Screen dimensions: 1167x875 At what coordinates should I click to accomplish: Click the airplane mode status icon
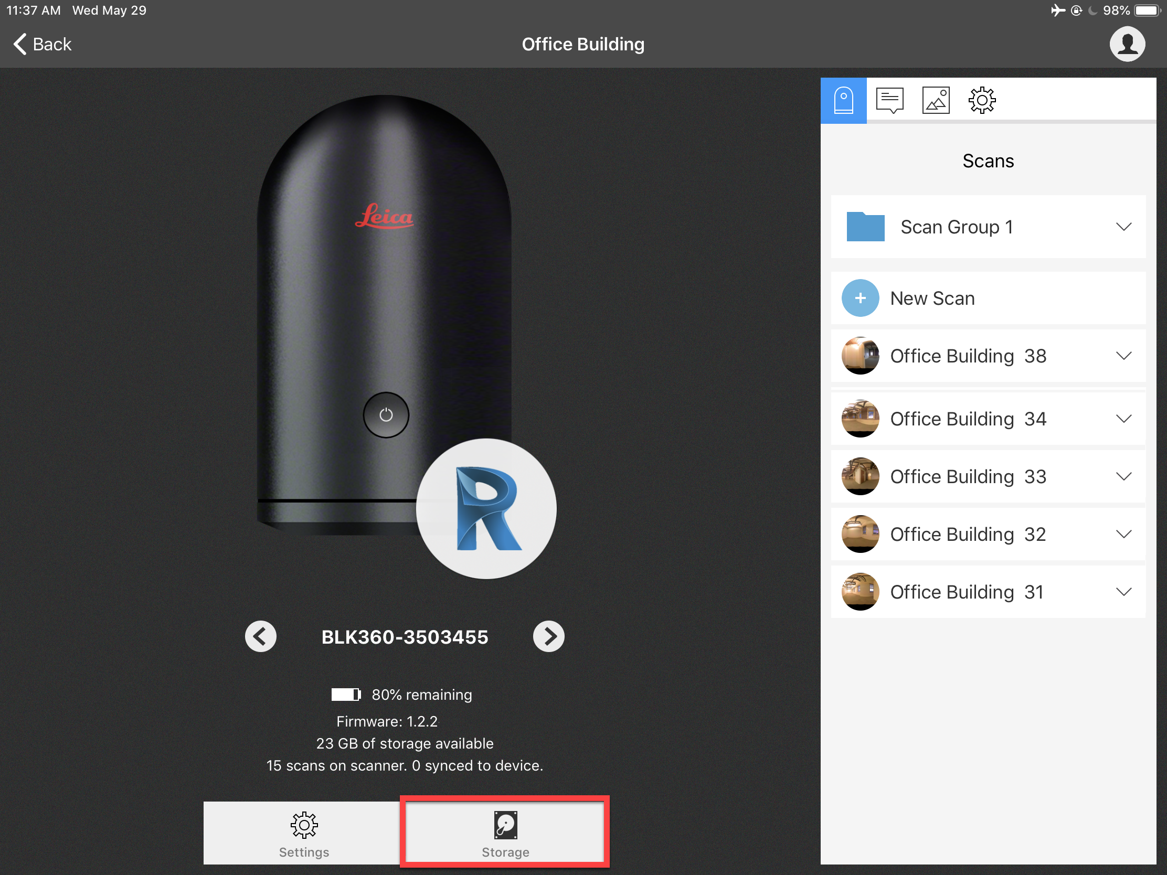(x=1057, y=10)
